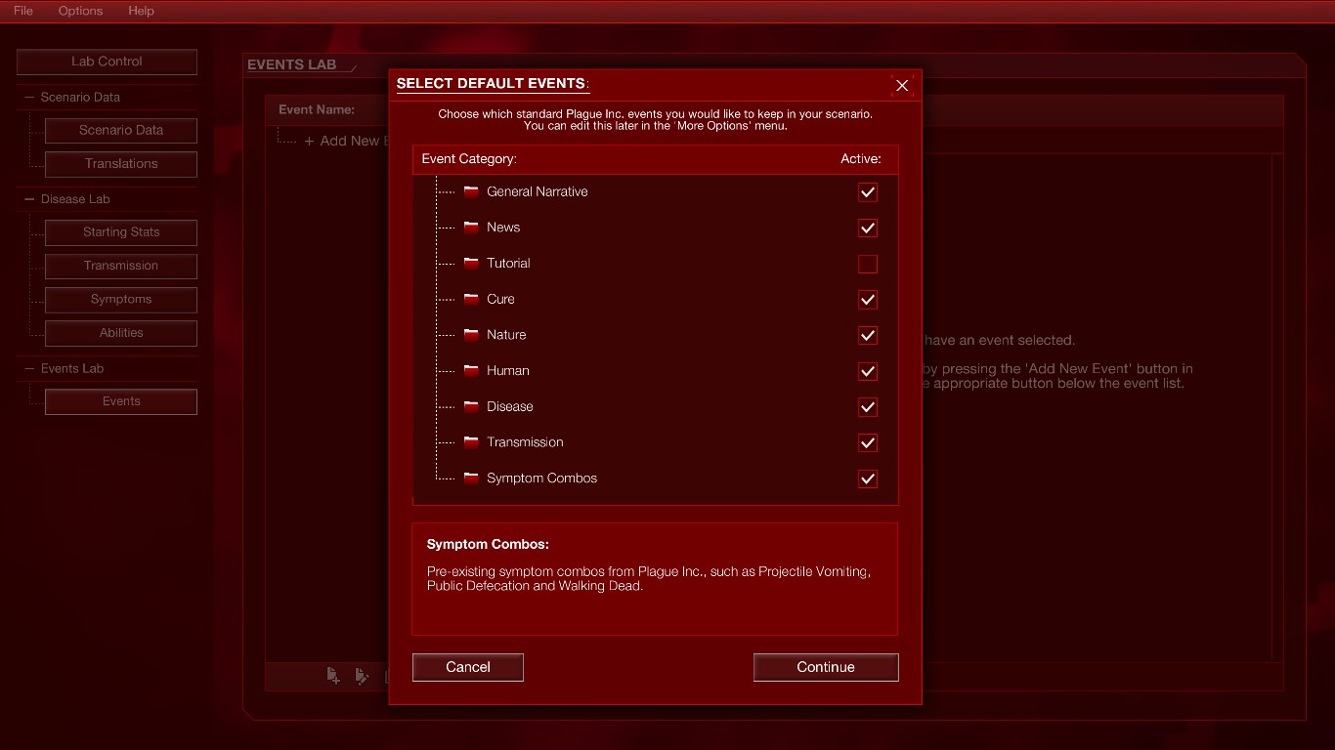Click the Event Name column header
Image resolution: width=1335 pixels, height=750 pixels.
(317, 110)
